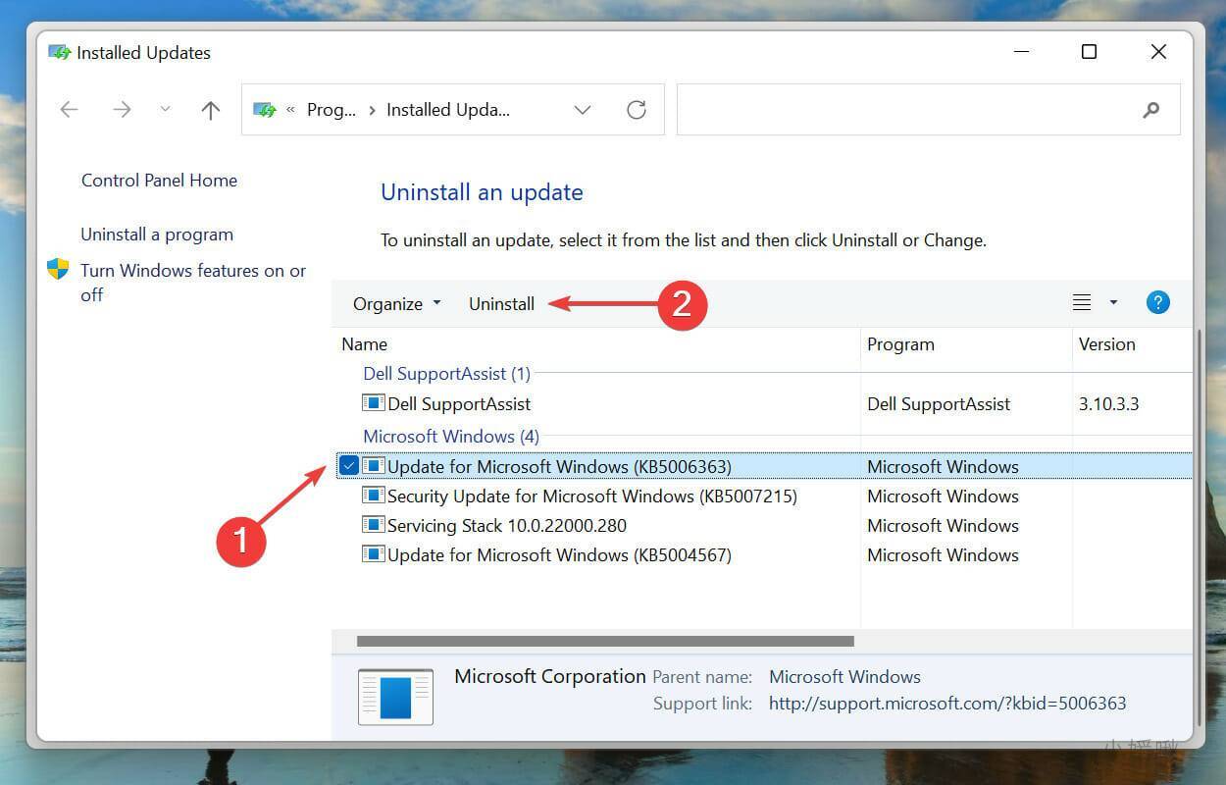Toggle the checkbox for Update KB5006363
The width and height of the screenshot is (1226, 785).
[349, 465]
